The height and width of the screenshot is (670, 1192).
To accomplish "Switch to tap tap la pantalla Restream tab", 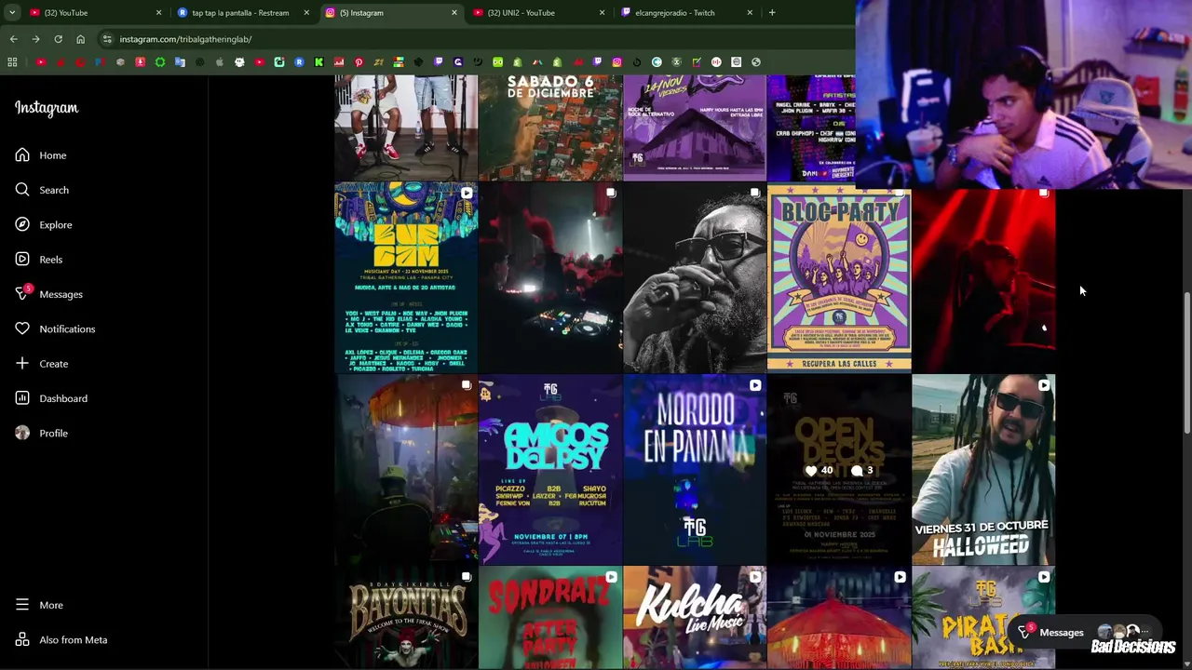I will (x=240, y=12).
